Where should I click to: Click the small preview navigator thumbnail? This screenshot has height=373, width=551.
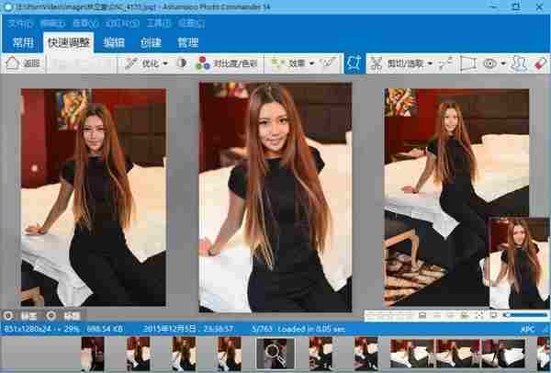pos(519,262)
